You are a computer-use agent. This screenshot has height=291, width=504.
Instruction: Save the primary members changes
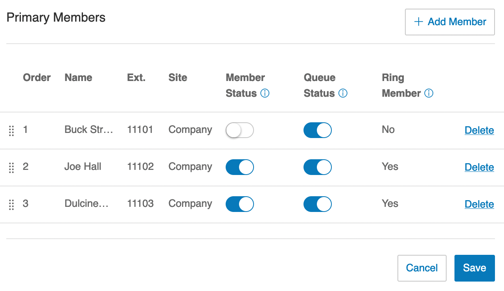click(x=475, y=268)
